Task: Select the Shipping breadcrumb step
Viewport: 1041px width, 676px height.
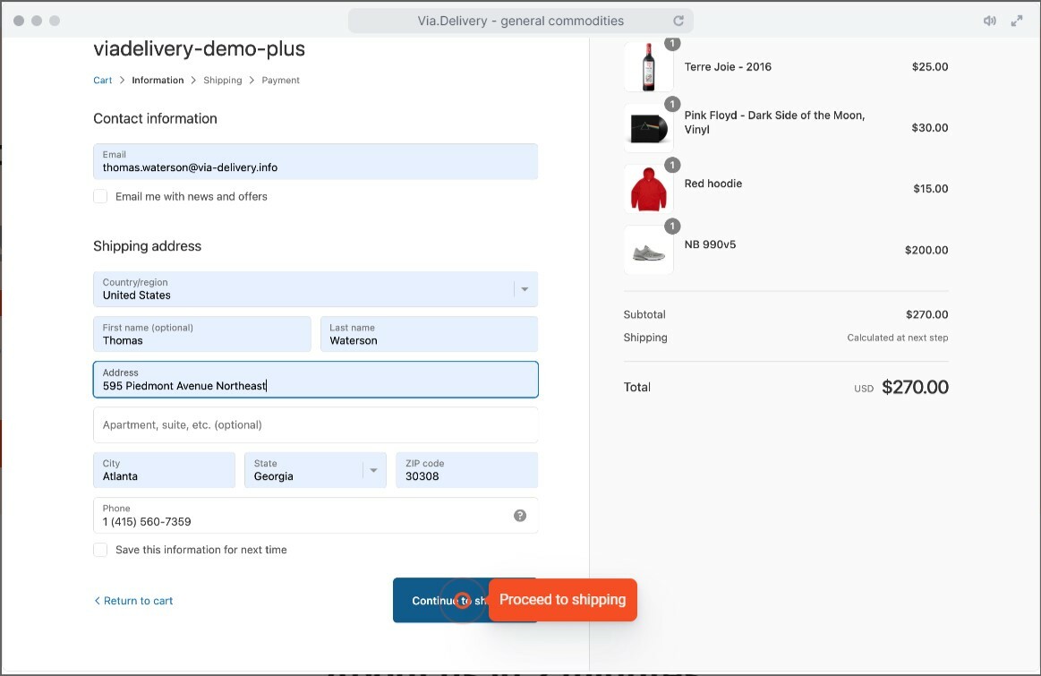Action: [222, 81]
